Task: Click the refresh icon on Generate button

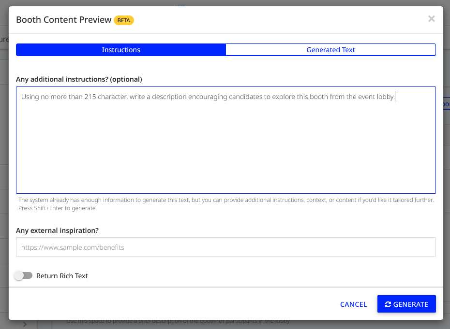Action: click(x=388, y=304)
